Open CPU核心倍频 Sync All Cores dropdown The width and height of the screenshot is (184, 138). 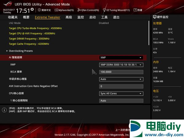[x=121, y=94]
